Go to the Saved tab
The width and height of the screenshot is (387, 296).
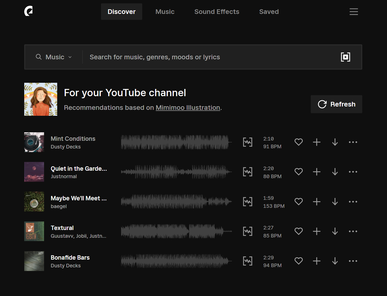click(269, 12)
